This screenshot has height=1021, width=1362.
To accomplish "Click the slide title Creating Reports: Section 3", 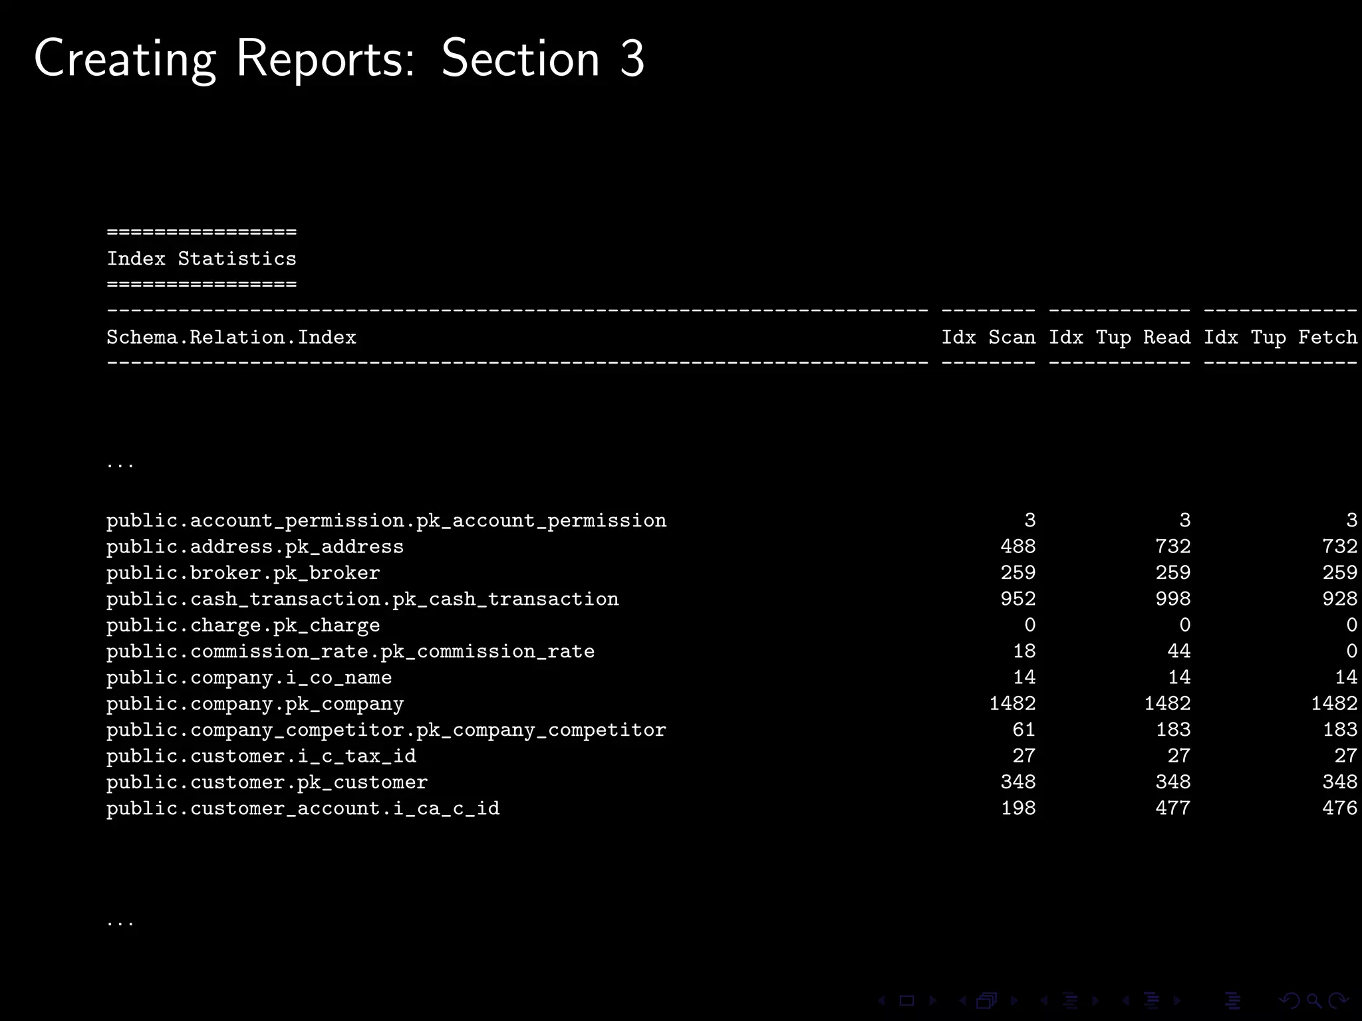I will click(339, 60).
